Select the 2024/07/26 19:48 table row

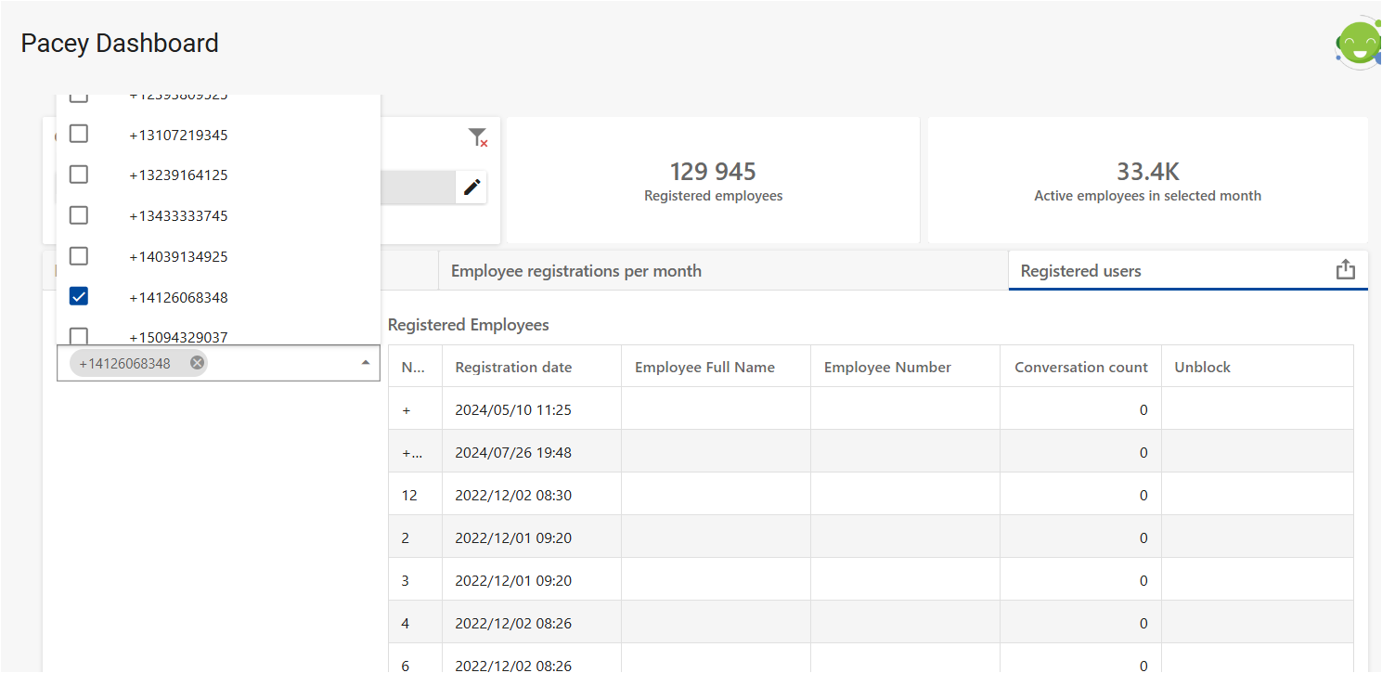coord(513,452)
